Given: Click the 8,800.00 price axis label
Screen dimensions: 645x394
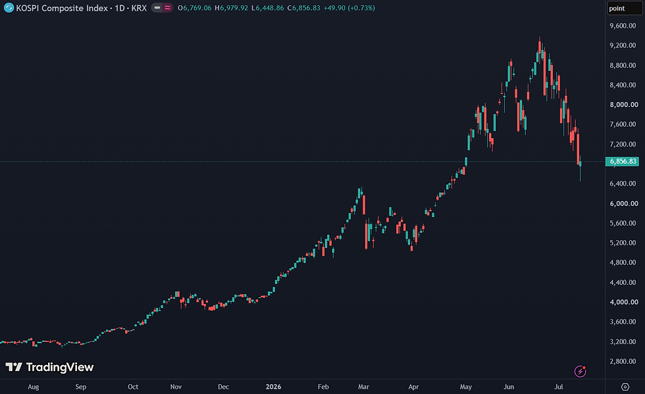Looking at the screenshot, I should point(623,65).
